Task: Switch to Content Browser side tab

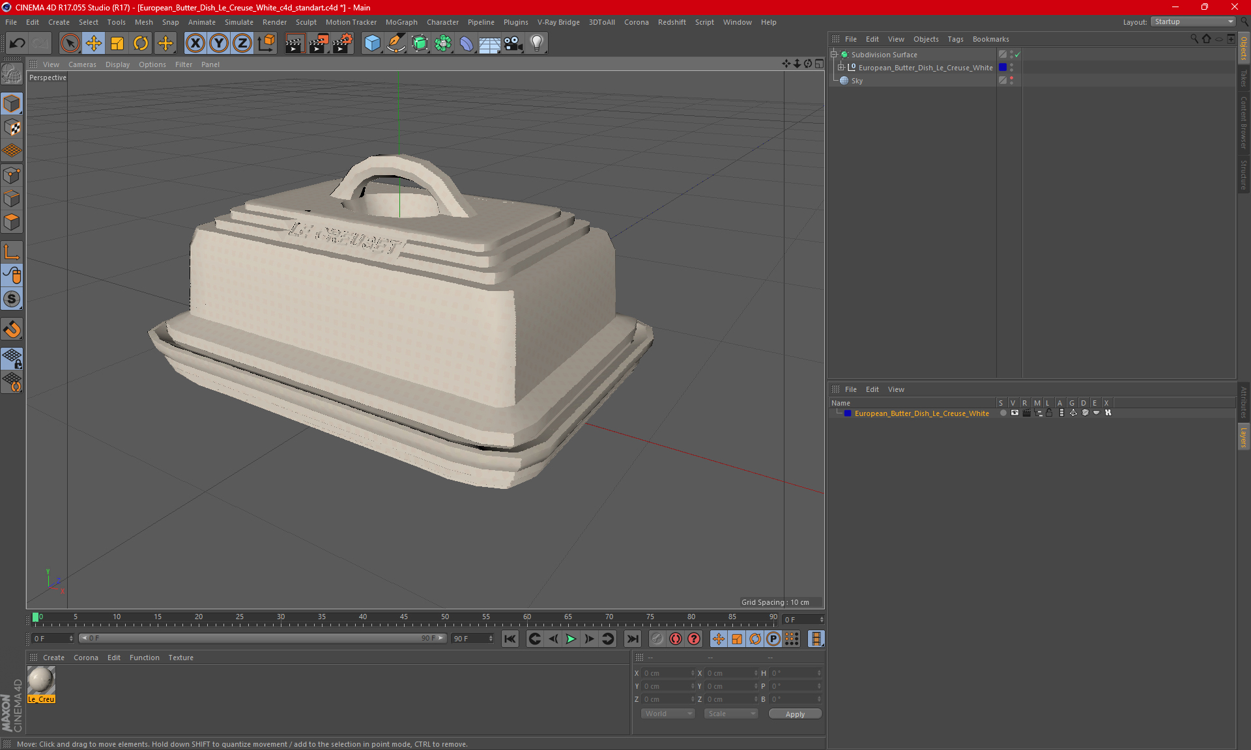Action: (1244, 122)
